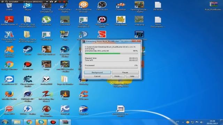Click the green file extraction progress bar
Viewport: 223px width, 125px height.
pos(111,53)
